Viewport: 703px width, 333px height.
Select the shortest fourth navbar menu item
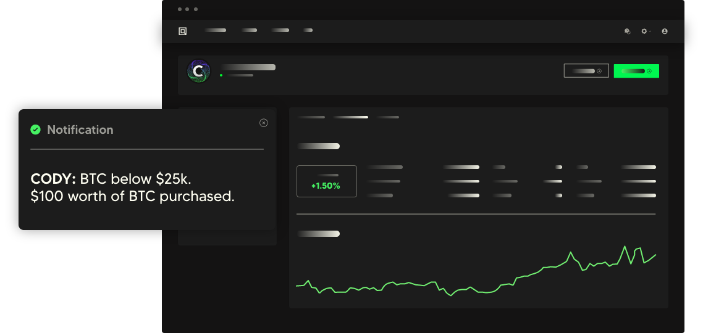[x=308, y=30]
